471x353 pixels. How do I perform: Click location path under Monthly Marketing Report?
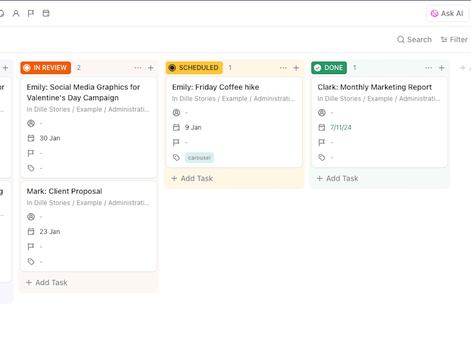tap(379, 99)
